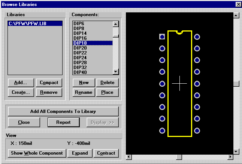Click the Compact library button
Viewport: 242px width, 164px height.
point(49,83)
